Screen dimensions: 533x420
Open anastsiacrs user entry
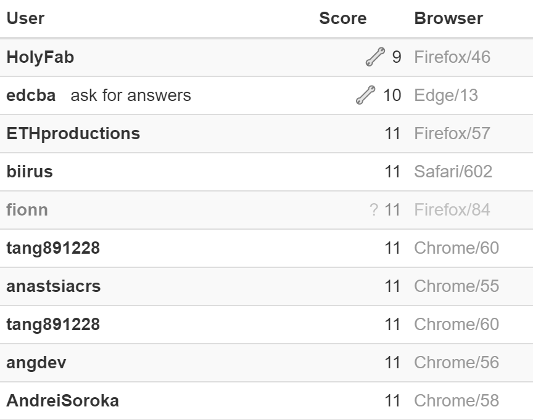coord(54,286)
